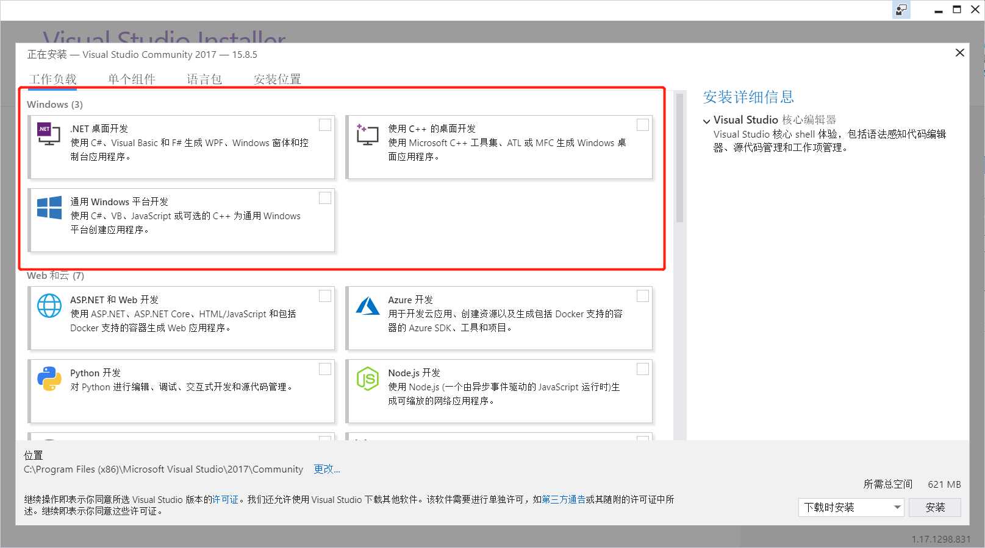Select the Node.js 开发 checkbox

[643, 369]
